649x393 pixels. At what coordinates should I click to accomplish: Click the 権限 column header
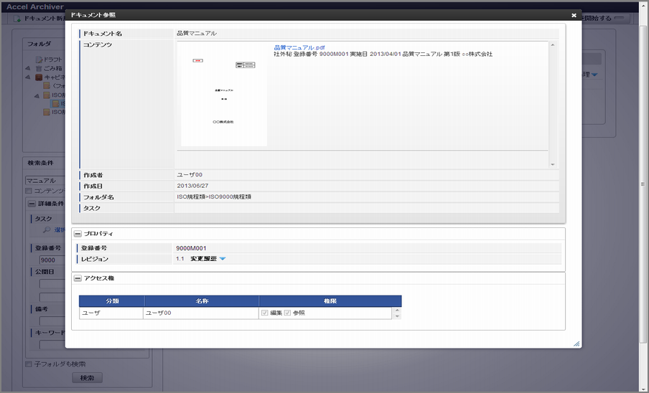tap(330, 301)
